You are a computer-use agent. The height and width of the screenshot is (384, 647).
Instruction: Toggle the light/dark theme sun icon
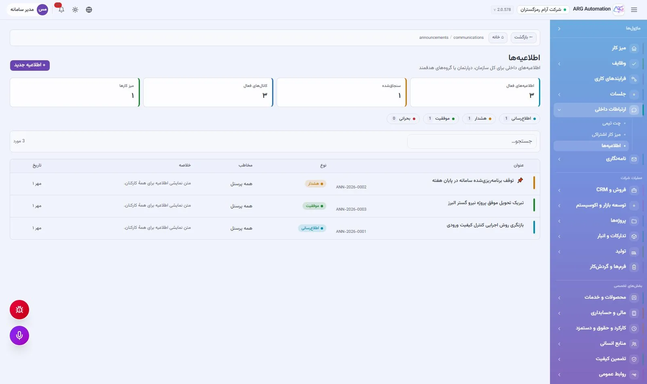75,10
